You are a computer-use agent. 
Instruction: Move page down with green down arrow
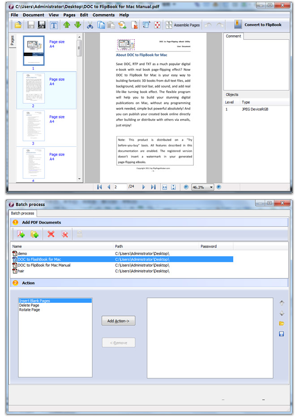[78, 25]
